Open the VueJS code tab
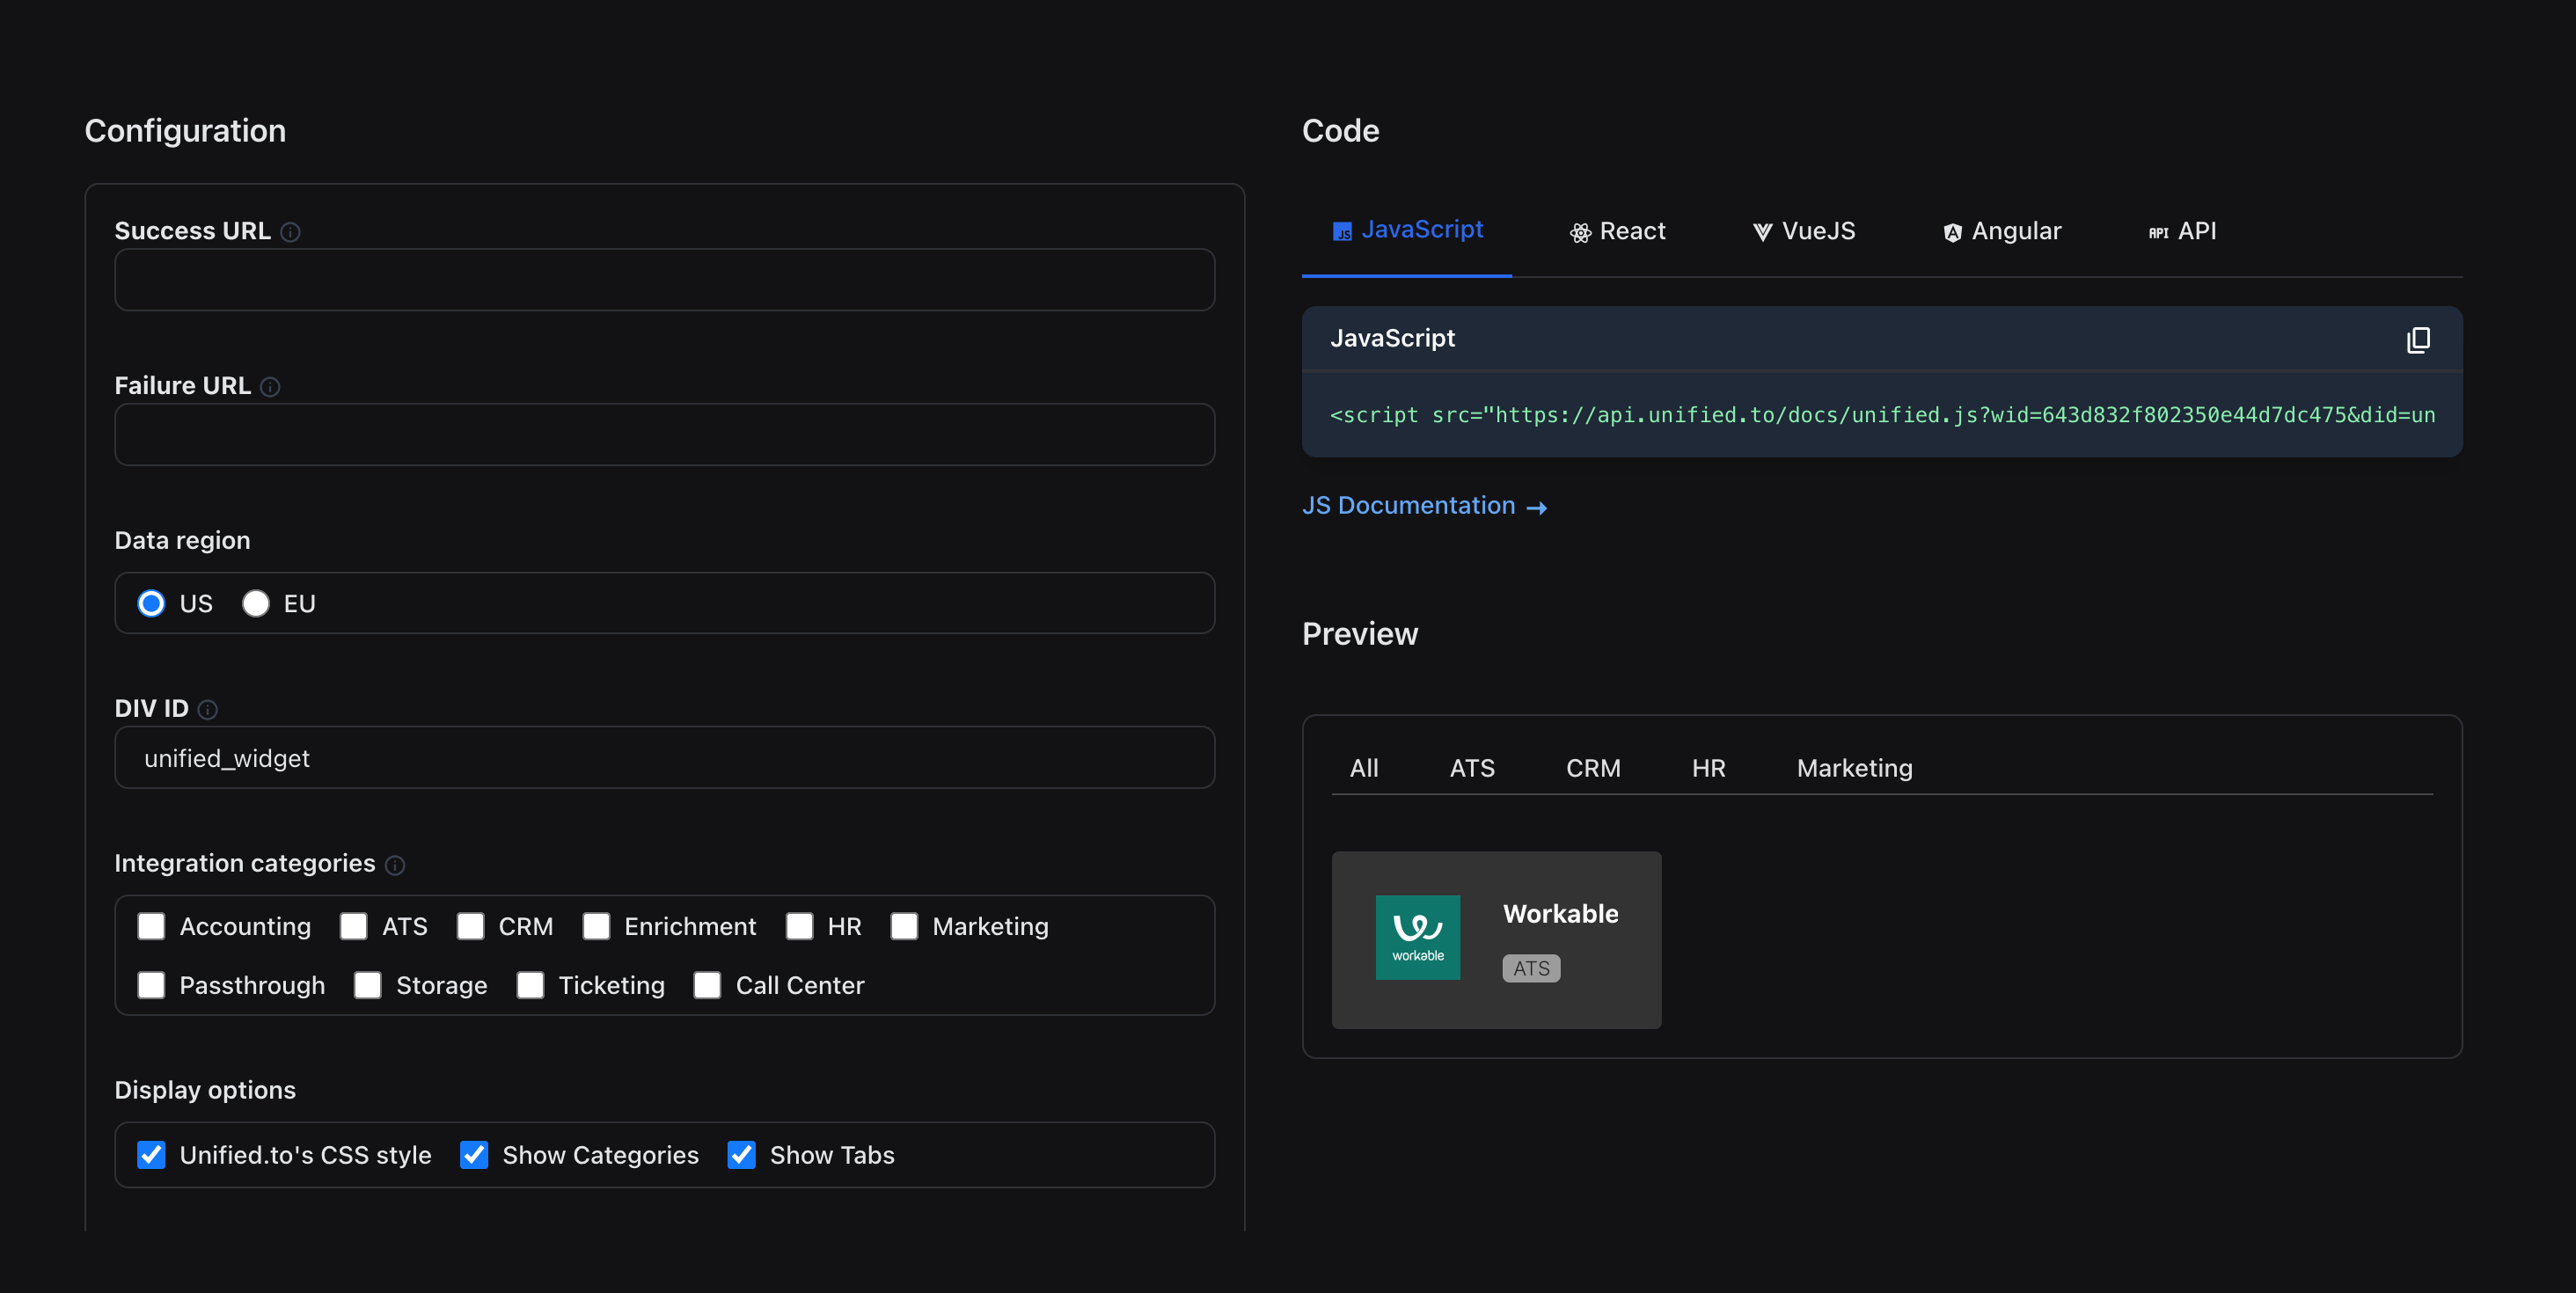Image resolution: width=2576 pixels, height=1293 pixels. (x=1803, y=232)
